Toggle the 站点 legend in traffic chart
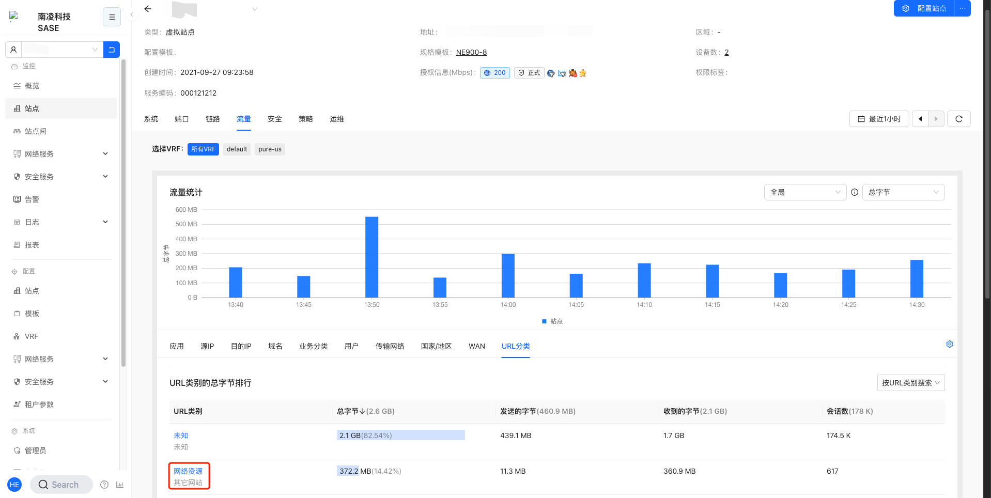Viewport: 991px width, 498px height. point(552,321)
